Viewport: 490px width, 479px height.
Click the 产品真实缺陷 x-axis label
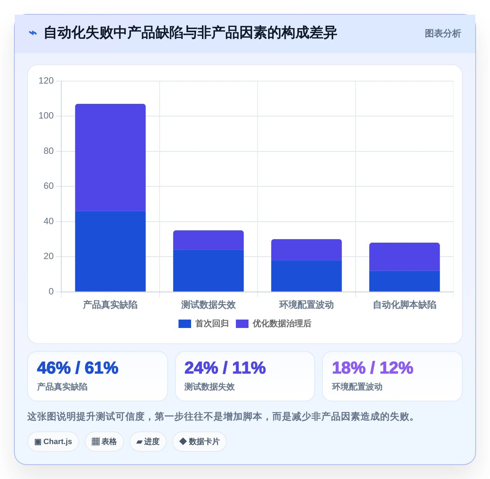click(110, 305)
